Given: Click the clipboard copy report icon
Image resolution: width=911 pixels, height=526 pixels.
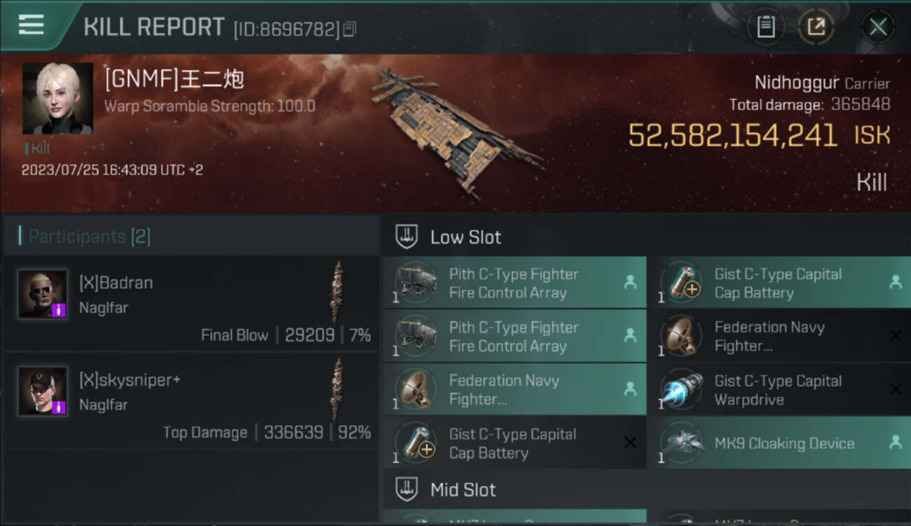Looking at the screenshot, I should pyautogui.click(x=766, y=27).
